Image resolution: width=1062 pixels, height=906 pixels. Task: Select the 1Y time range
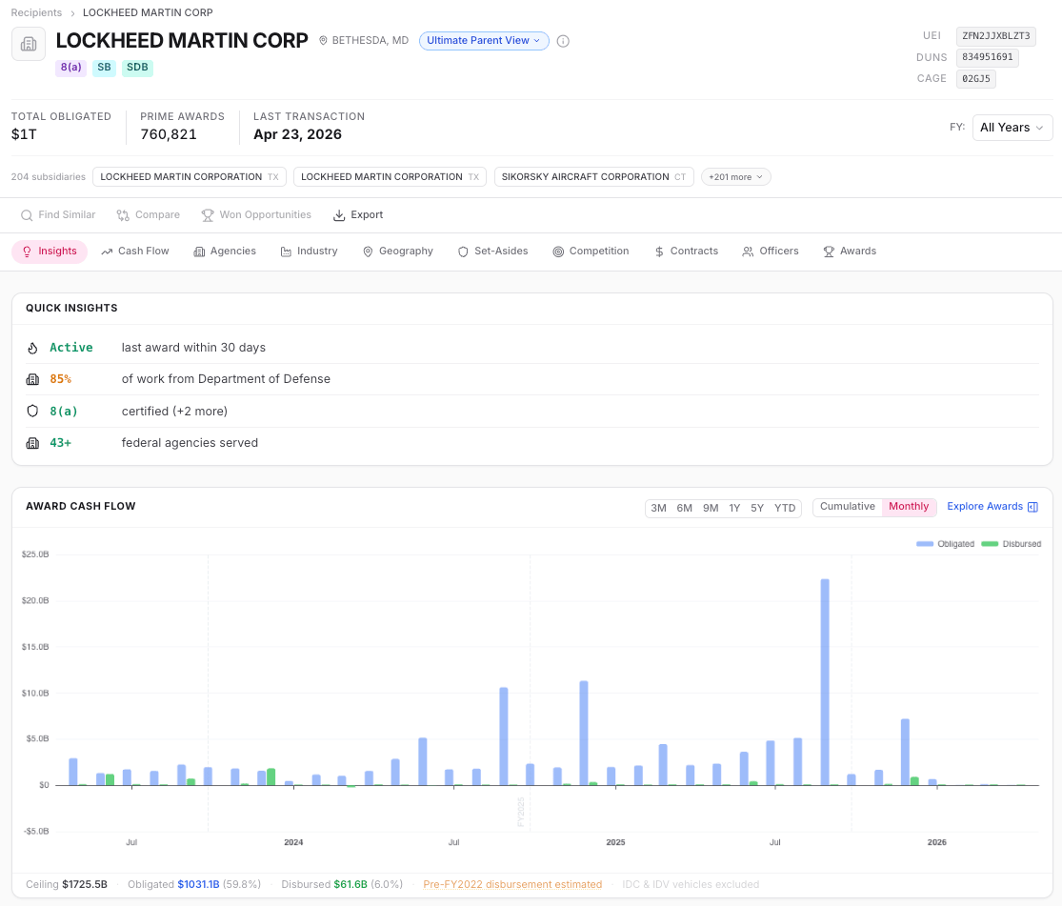pos(734,508)
